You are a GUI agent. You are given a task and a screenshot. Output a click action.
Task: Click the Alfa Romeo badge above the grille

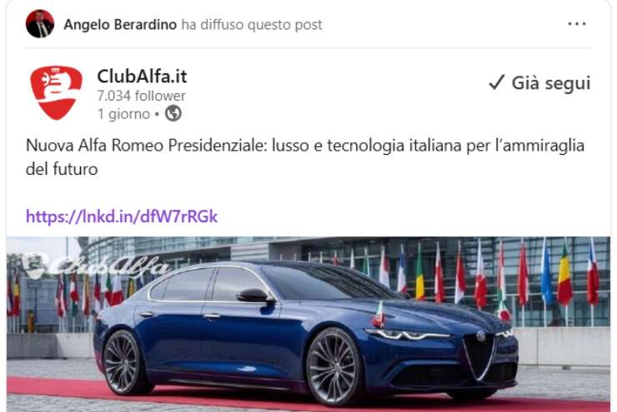coord(481,335)
